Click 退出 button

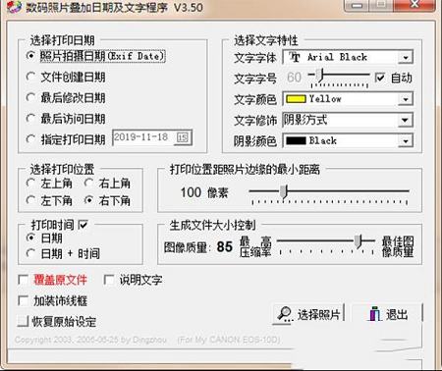point(388,314)
